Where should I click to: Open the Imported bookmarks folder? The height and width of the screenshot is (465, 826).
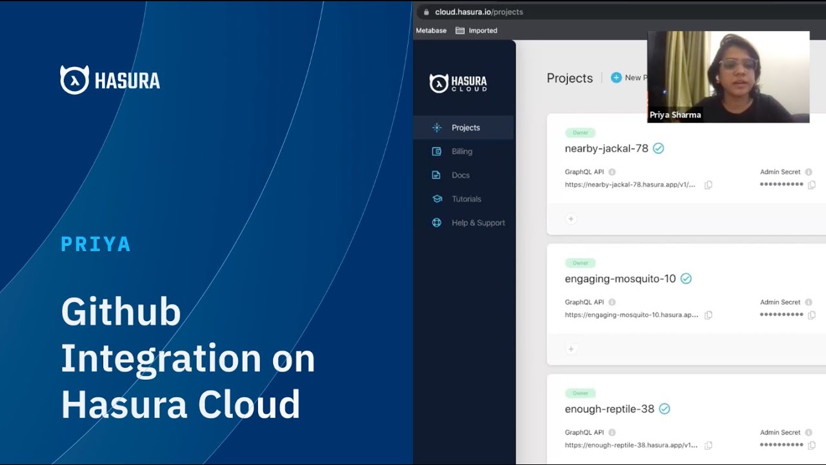[x=476, y=30]
